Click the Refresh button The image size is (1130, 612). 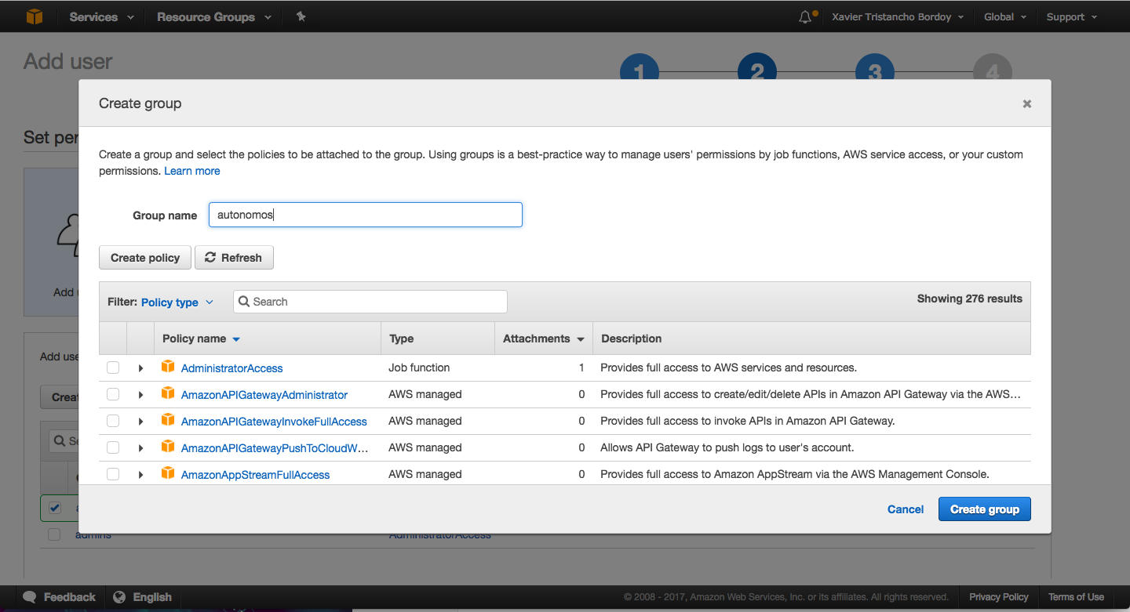pos(234,258)
